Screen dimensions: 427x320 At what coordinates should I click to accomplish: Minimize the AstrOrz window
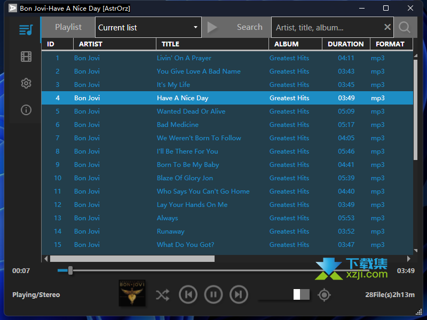coord(362,8)
